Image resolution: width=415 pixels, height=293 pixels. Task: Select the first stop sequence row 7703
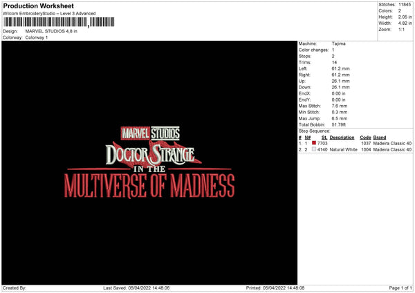355,143
